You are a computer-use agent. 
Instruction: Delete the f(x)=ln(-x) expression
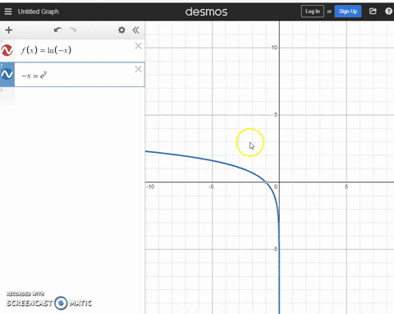point(139,46)
